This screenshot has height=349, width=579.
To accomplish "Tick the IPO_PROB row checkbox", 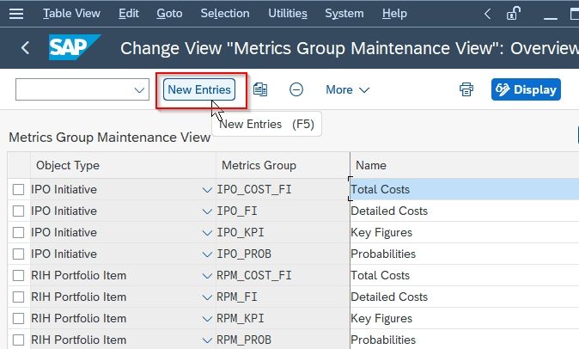I will pos(18,254).
